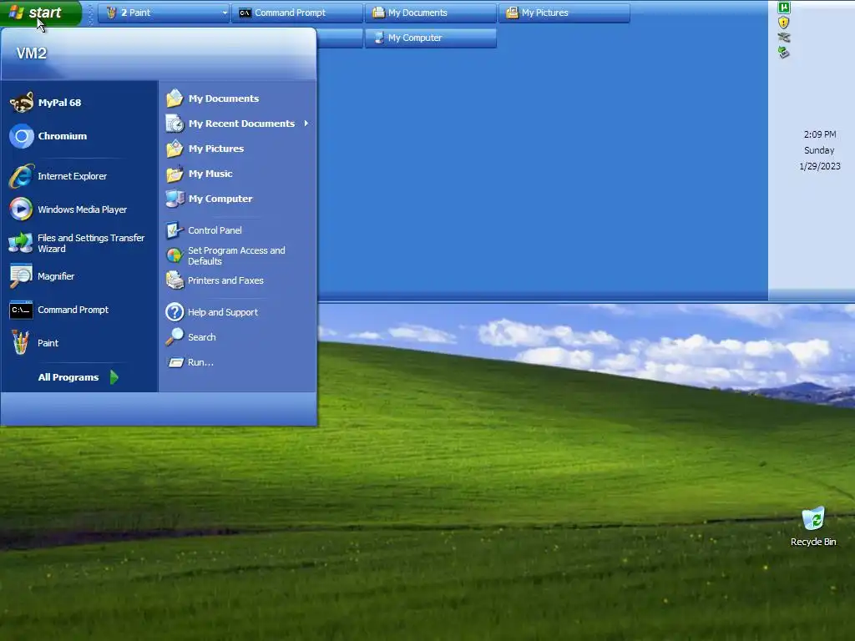Image resolution: width=855 pixels, height=641 pixels.
Task: Click Safely Remove Hardware tray icon
Action: [x=784, y=53]
